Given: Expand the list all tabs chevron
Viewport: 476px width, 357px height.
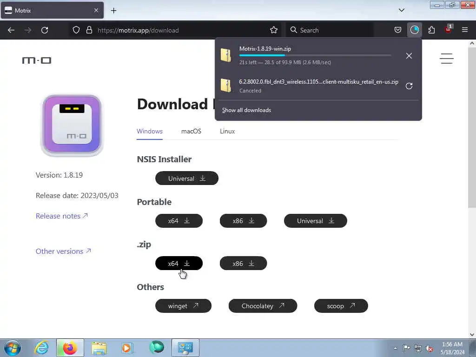Looking at the screenshot, I should (x=402, y=10).
